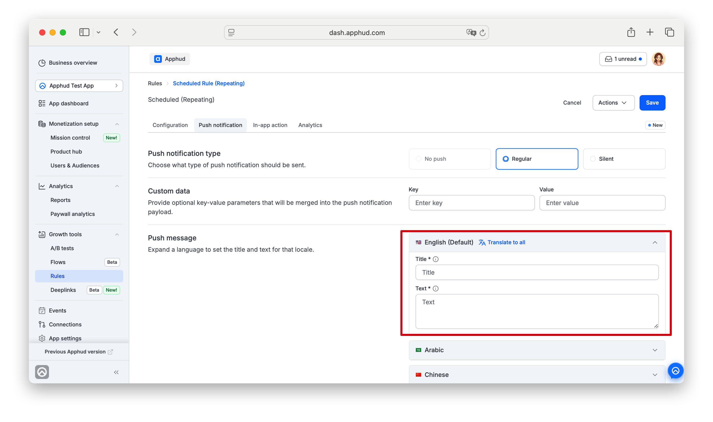Collapse the sidebar with double-chevron icon
The image size is (713, 422).
[x=116, y=372]
